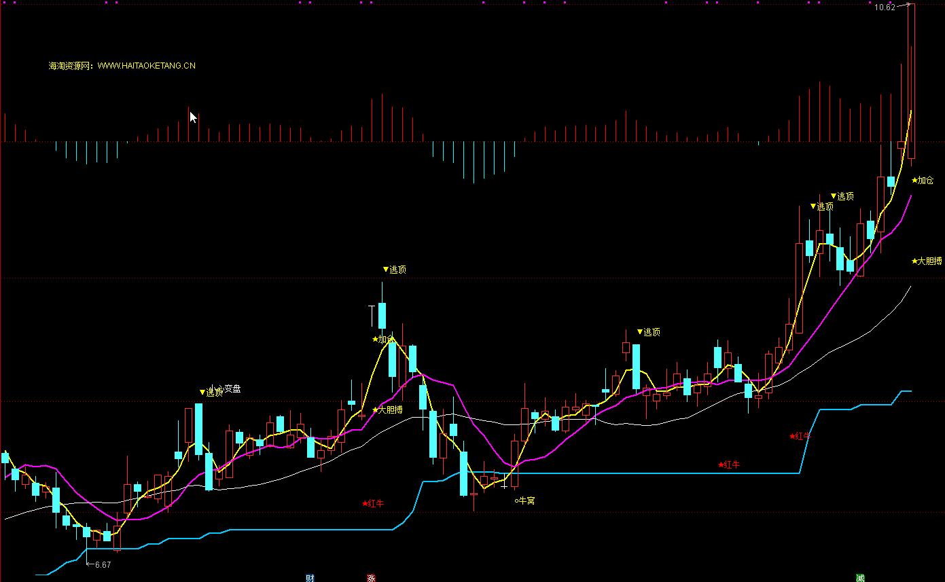
Task: Select the 大胆搏 star at far right
Action: pyautogui.click(x=927, y=261)
